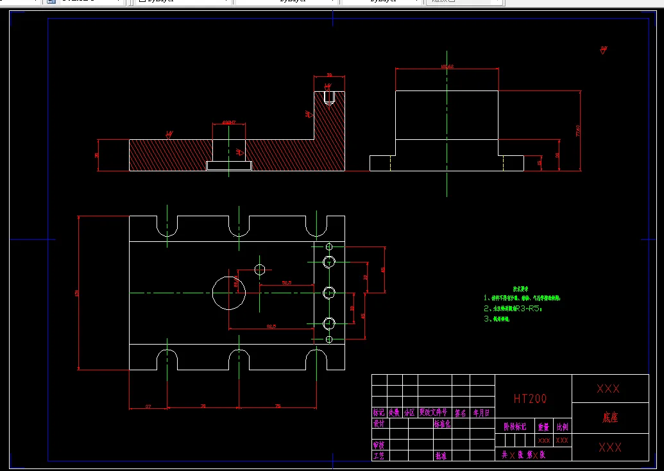Screen dimensions: 664x471
Task: Select the 75 dimension under the plan view
Action: click(x=278, y=406)
